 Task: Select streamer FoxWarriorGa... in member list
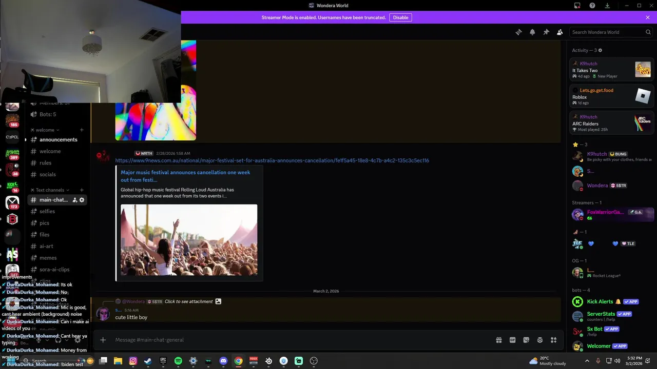tap(611, 214)
